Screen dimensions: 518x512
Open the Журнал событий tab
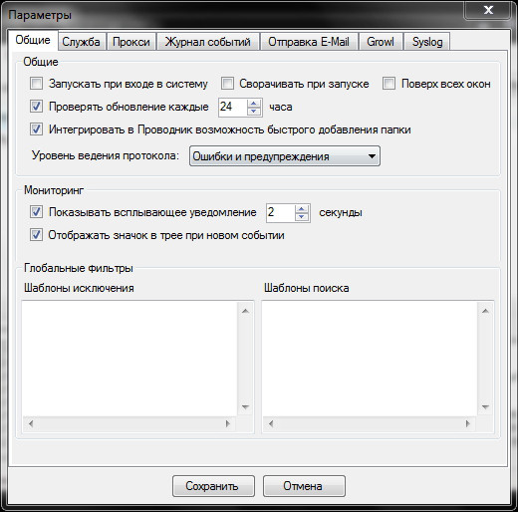[208, 42]
